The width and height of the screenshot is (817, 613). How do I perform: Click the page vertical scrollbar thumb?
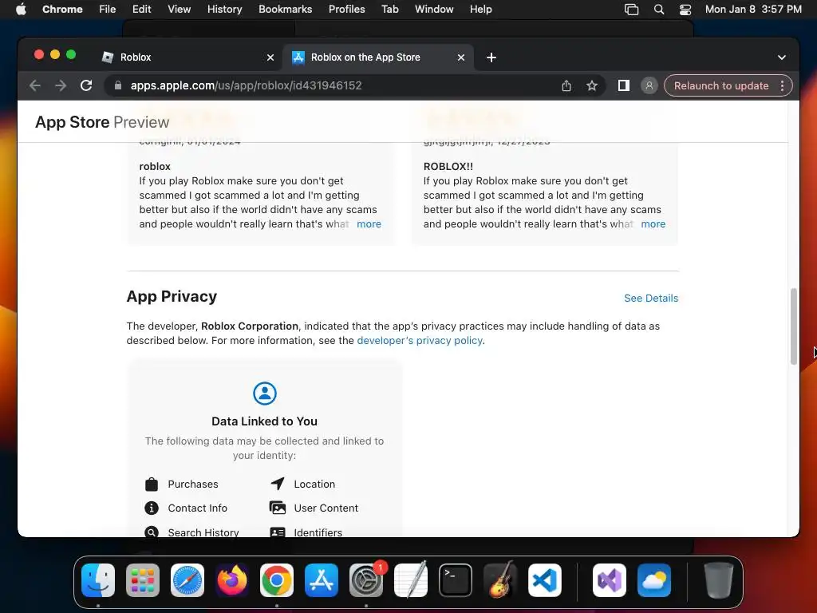794,326
